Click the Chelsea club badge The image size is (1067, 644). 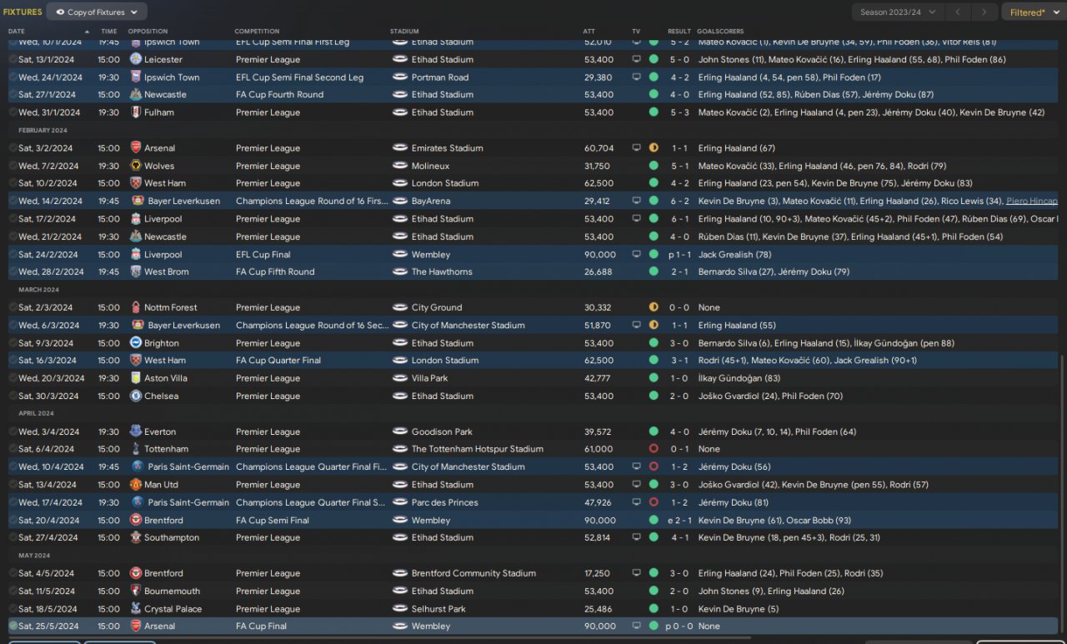click(x=136, y=397)
